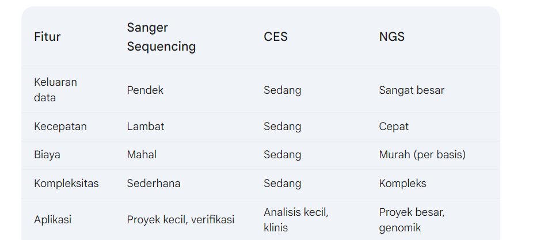Select the Keluaran data row label
The height and width of the screenshot is (240, 548).
tap(55, 90)
